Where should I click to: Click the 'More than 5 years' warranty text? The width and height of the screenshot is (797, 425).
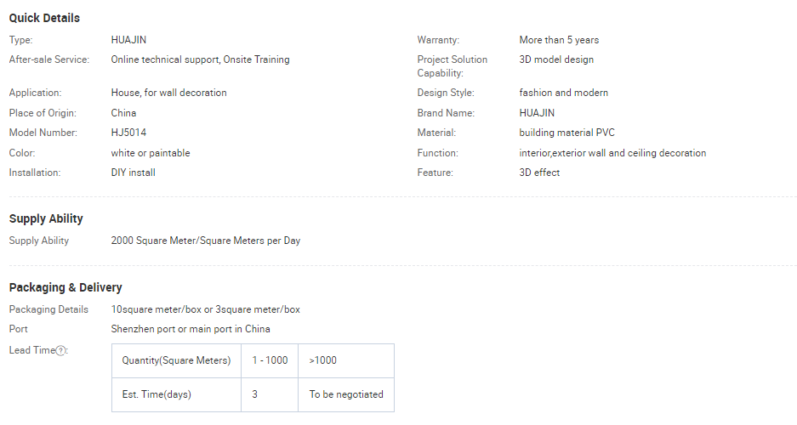click(559, 40)
